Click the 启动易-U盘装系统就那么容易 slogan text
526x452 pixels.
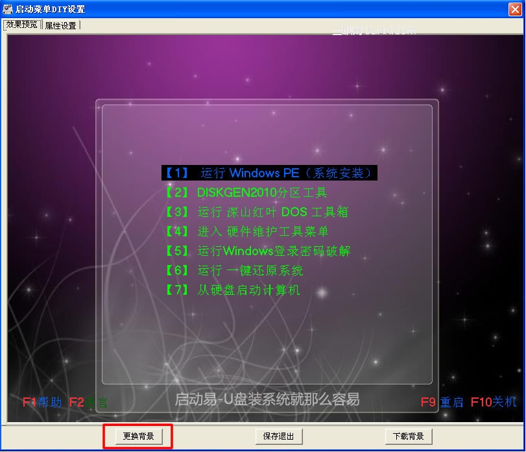click(267, 399)
